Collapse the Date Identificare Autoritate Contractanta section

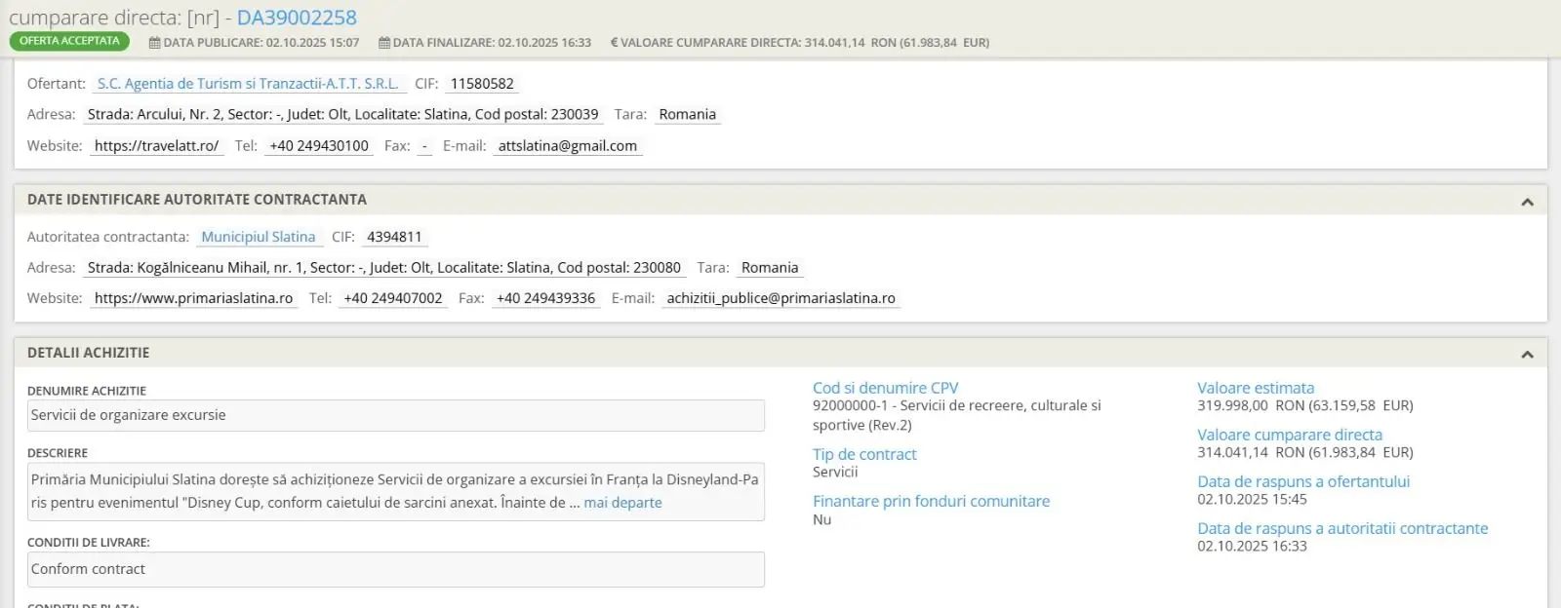(x=1527, y=202)
